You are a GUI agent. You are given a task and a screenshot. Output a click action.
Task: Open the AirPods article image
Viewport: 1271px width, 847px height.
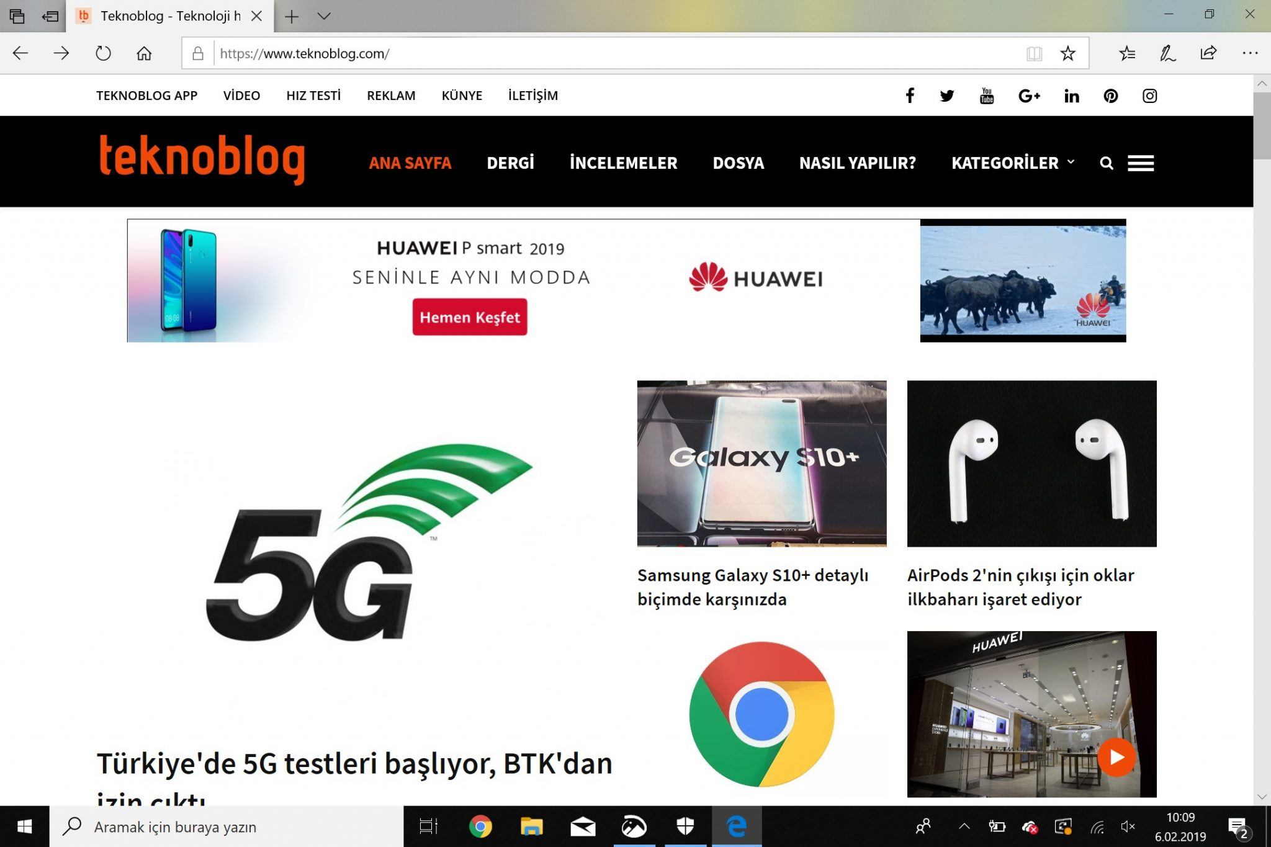pos(1031,464)
